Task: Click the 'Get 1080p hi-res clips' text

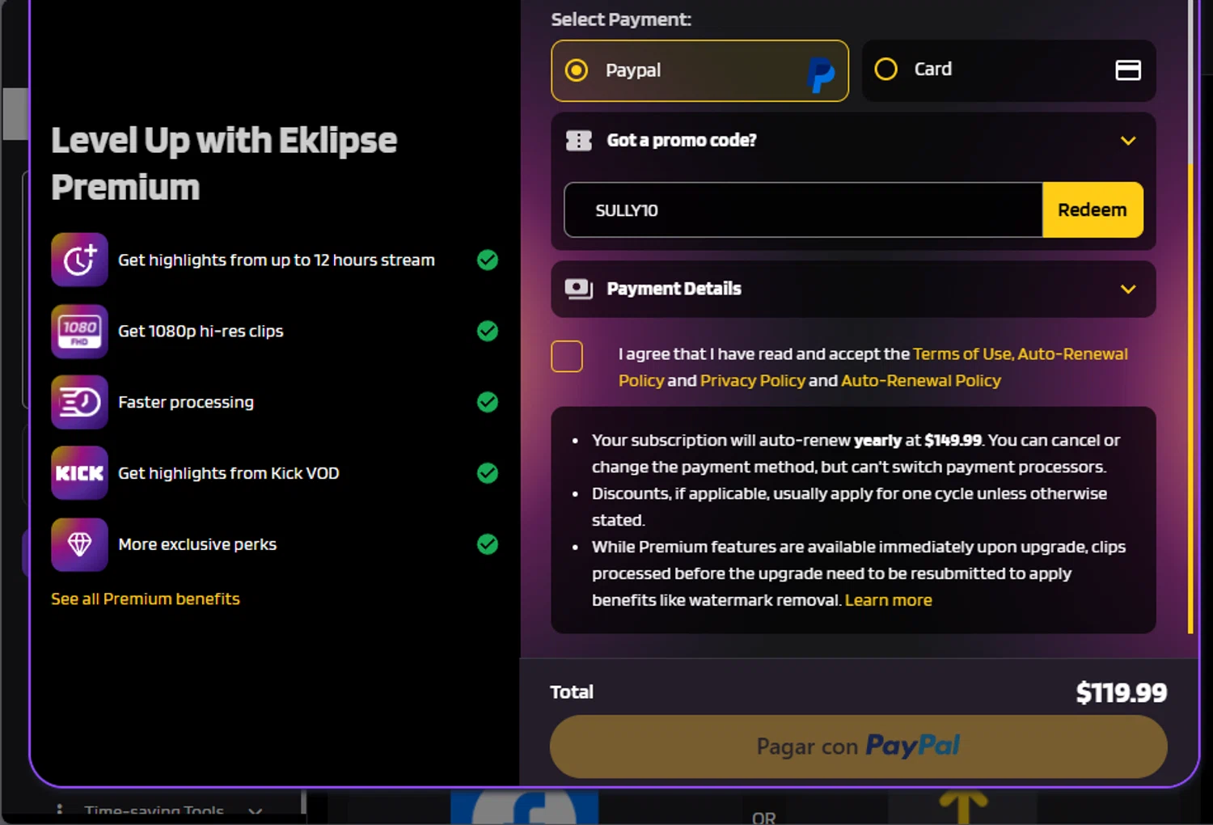Action: point(201,331)
